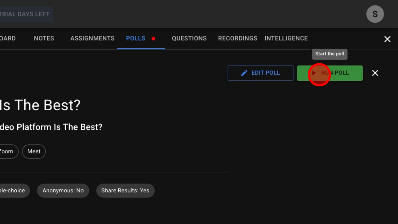Choose the Meet answer option
The image size is (398, 224).
34,152
